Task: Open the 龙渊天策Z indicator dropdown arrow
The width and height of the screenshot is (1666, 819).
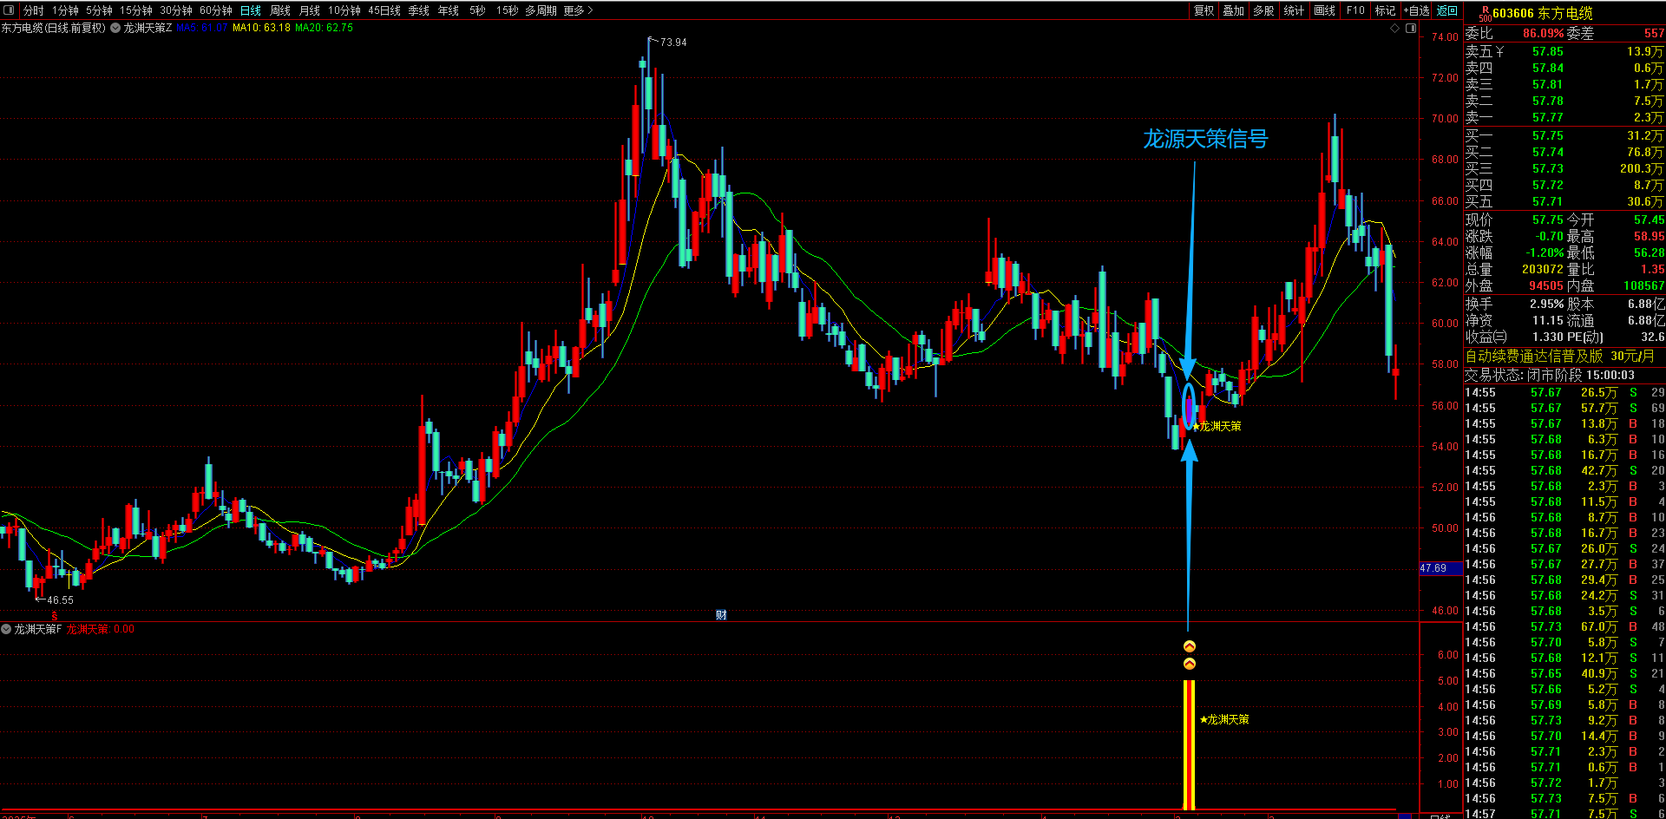Action: click(115, 28)
